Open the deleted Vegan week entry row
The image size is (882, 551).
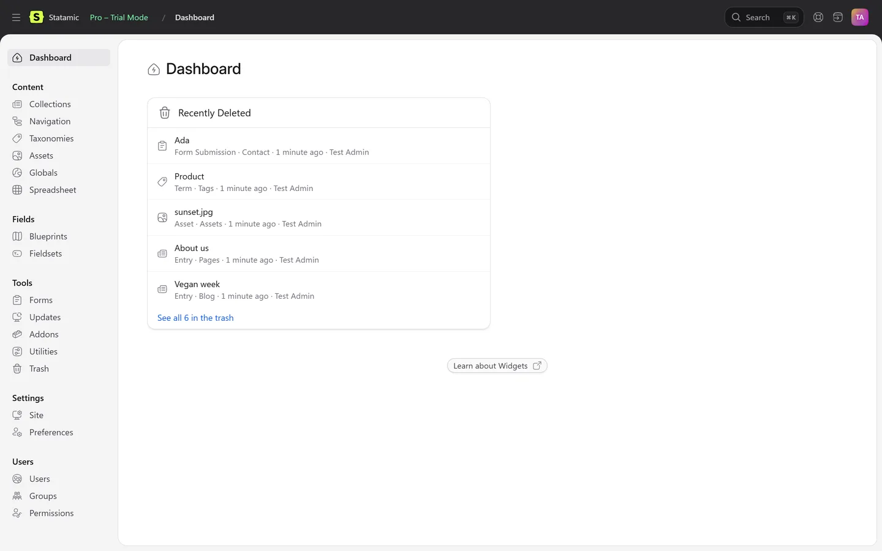(318, 290)
